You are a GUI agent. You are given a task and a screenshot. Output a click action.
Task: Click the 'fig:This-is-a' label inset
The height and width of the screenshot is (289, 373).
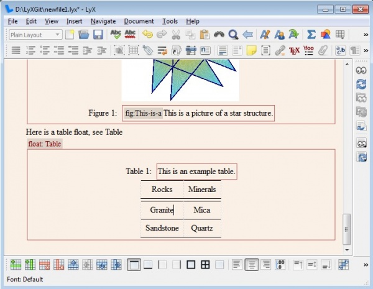tap(143, 113)
